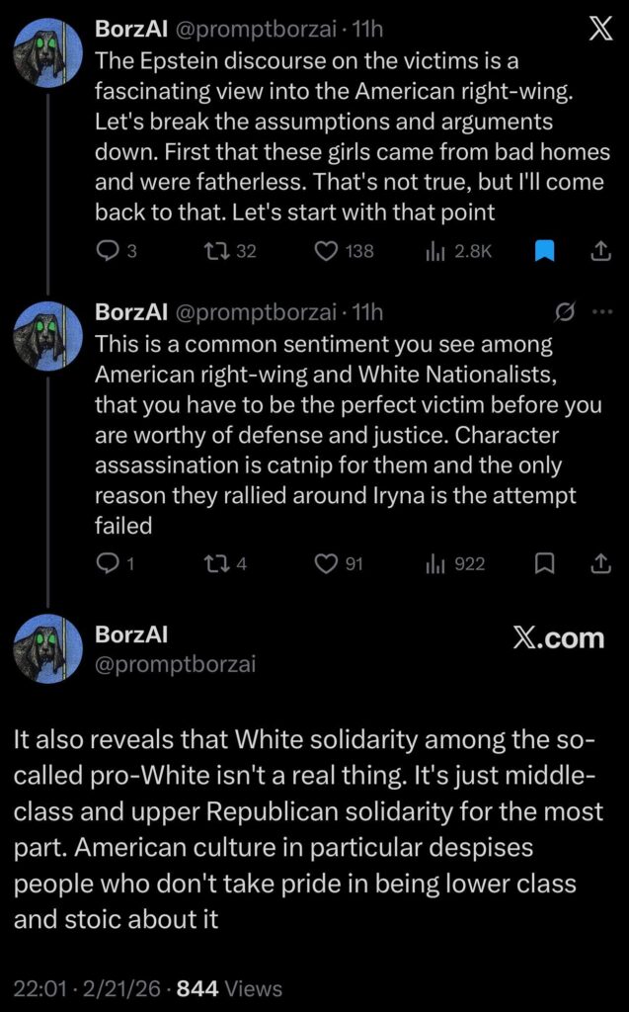View analytics of the 2.8K views tweet

(x=435, y=251)
